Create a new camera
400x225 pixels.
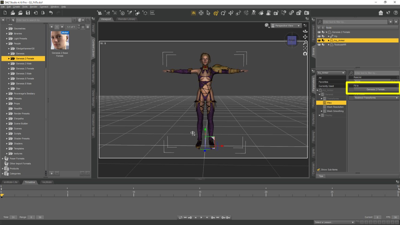(100, 13)
